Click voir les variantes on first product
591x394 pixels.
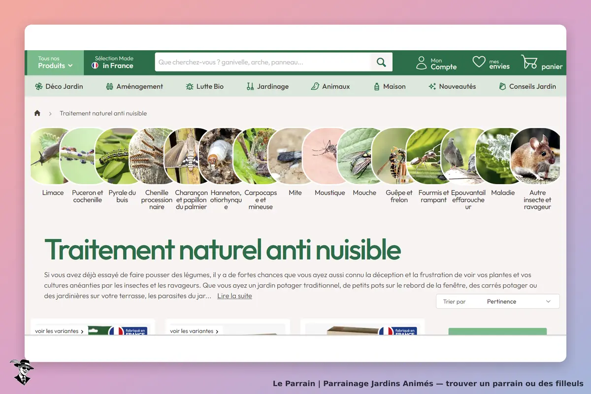pyautogui.click(x=59, y=331)
